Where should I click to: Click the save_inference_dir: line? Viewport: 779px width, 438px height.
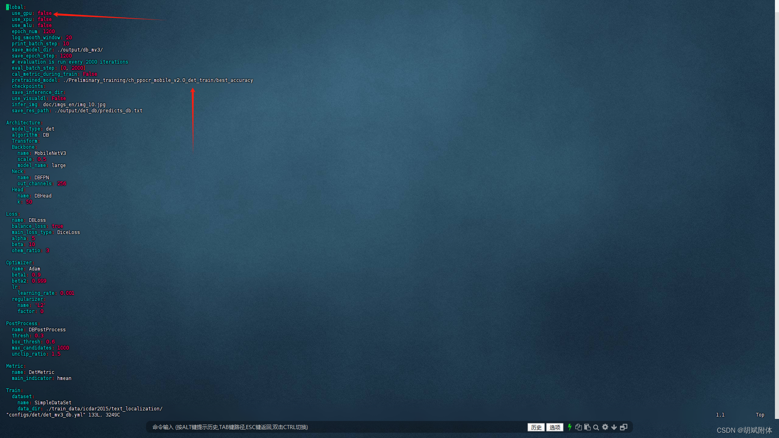(x=39, y=92)
